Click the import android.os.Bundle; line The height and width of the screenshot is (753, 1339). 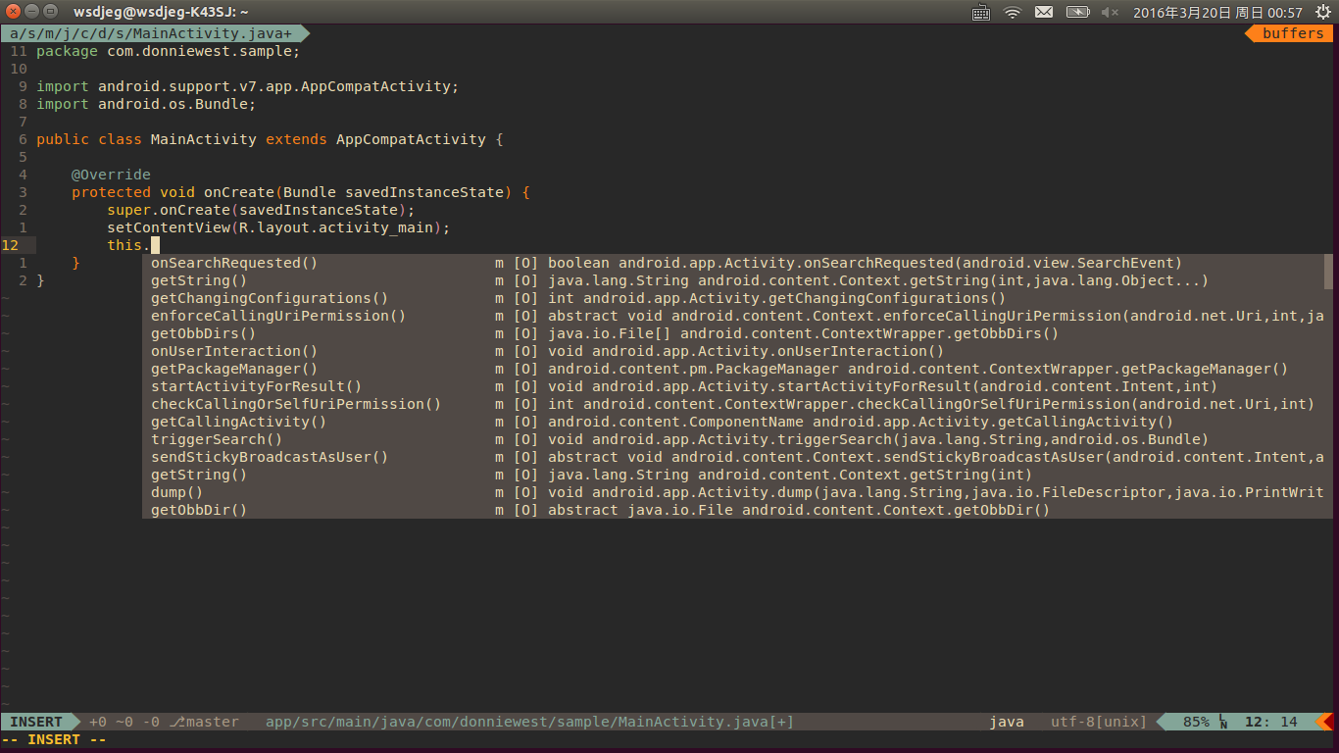tap(146, 104)
